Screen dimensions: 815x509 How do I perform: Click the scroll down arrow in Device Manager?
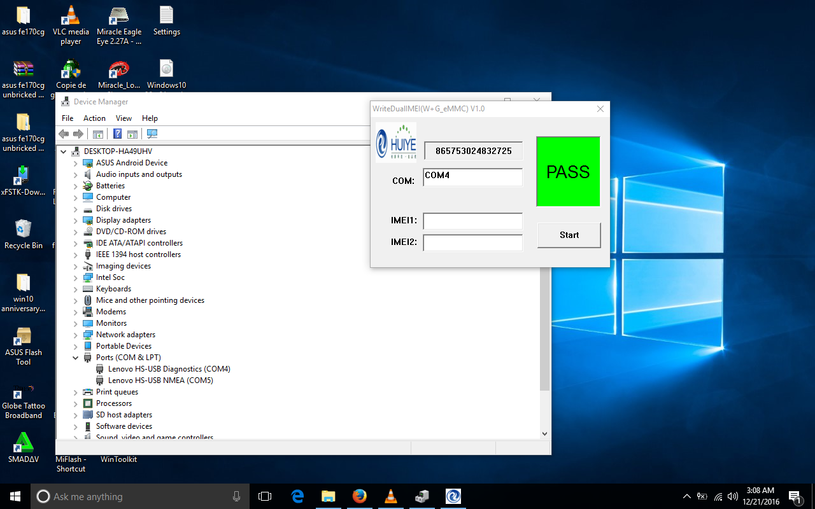(x=544, y=433)
